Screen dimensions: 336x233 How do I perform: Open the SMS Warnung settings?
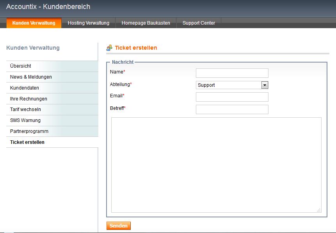pos(25,120)
